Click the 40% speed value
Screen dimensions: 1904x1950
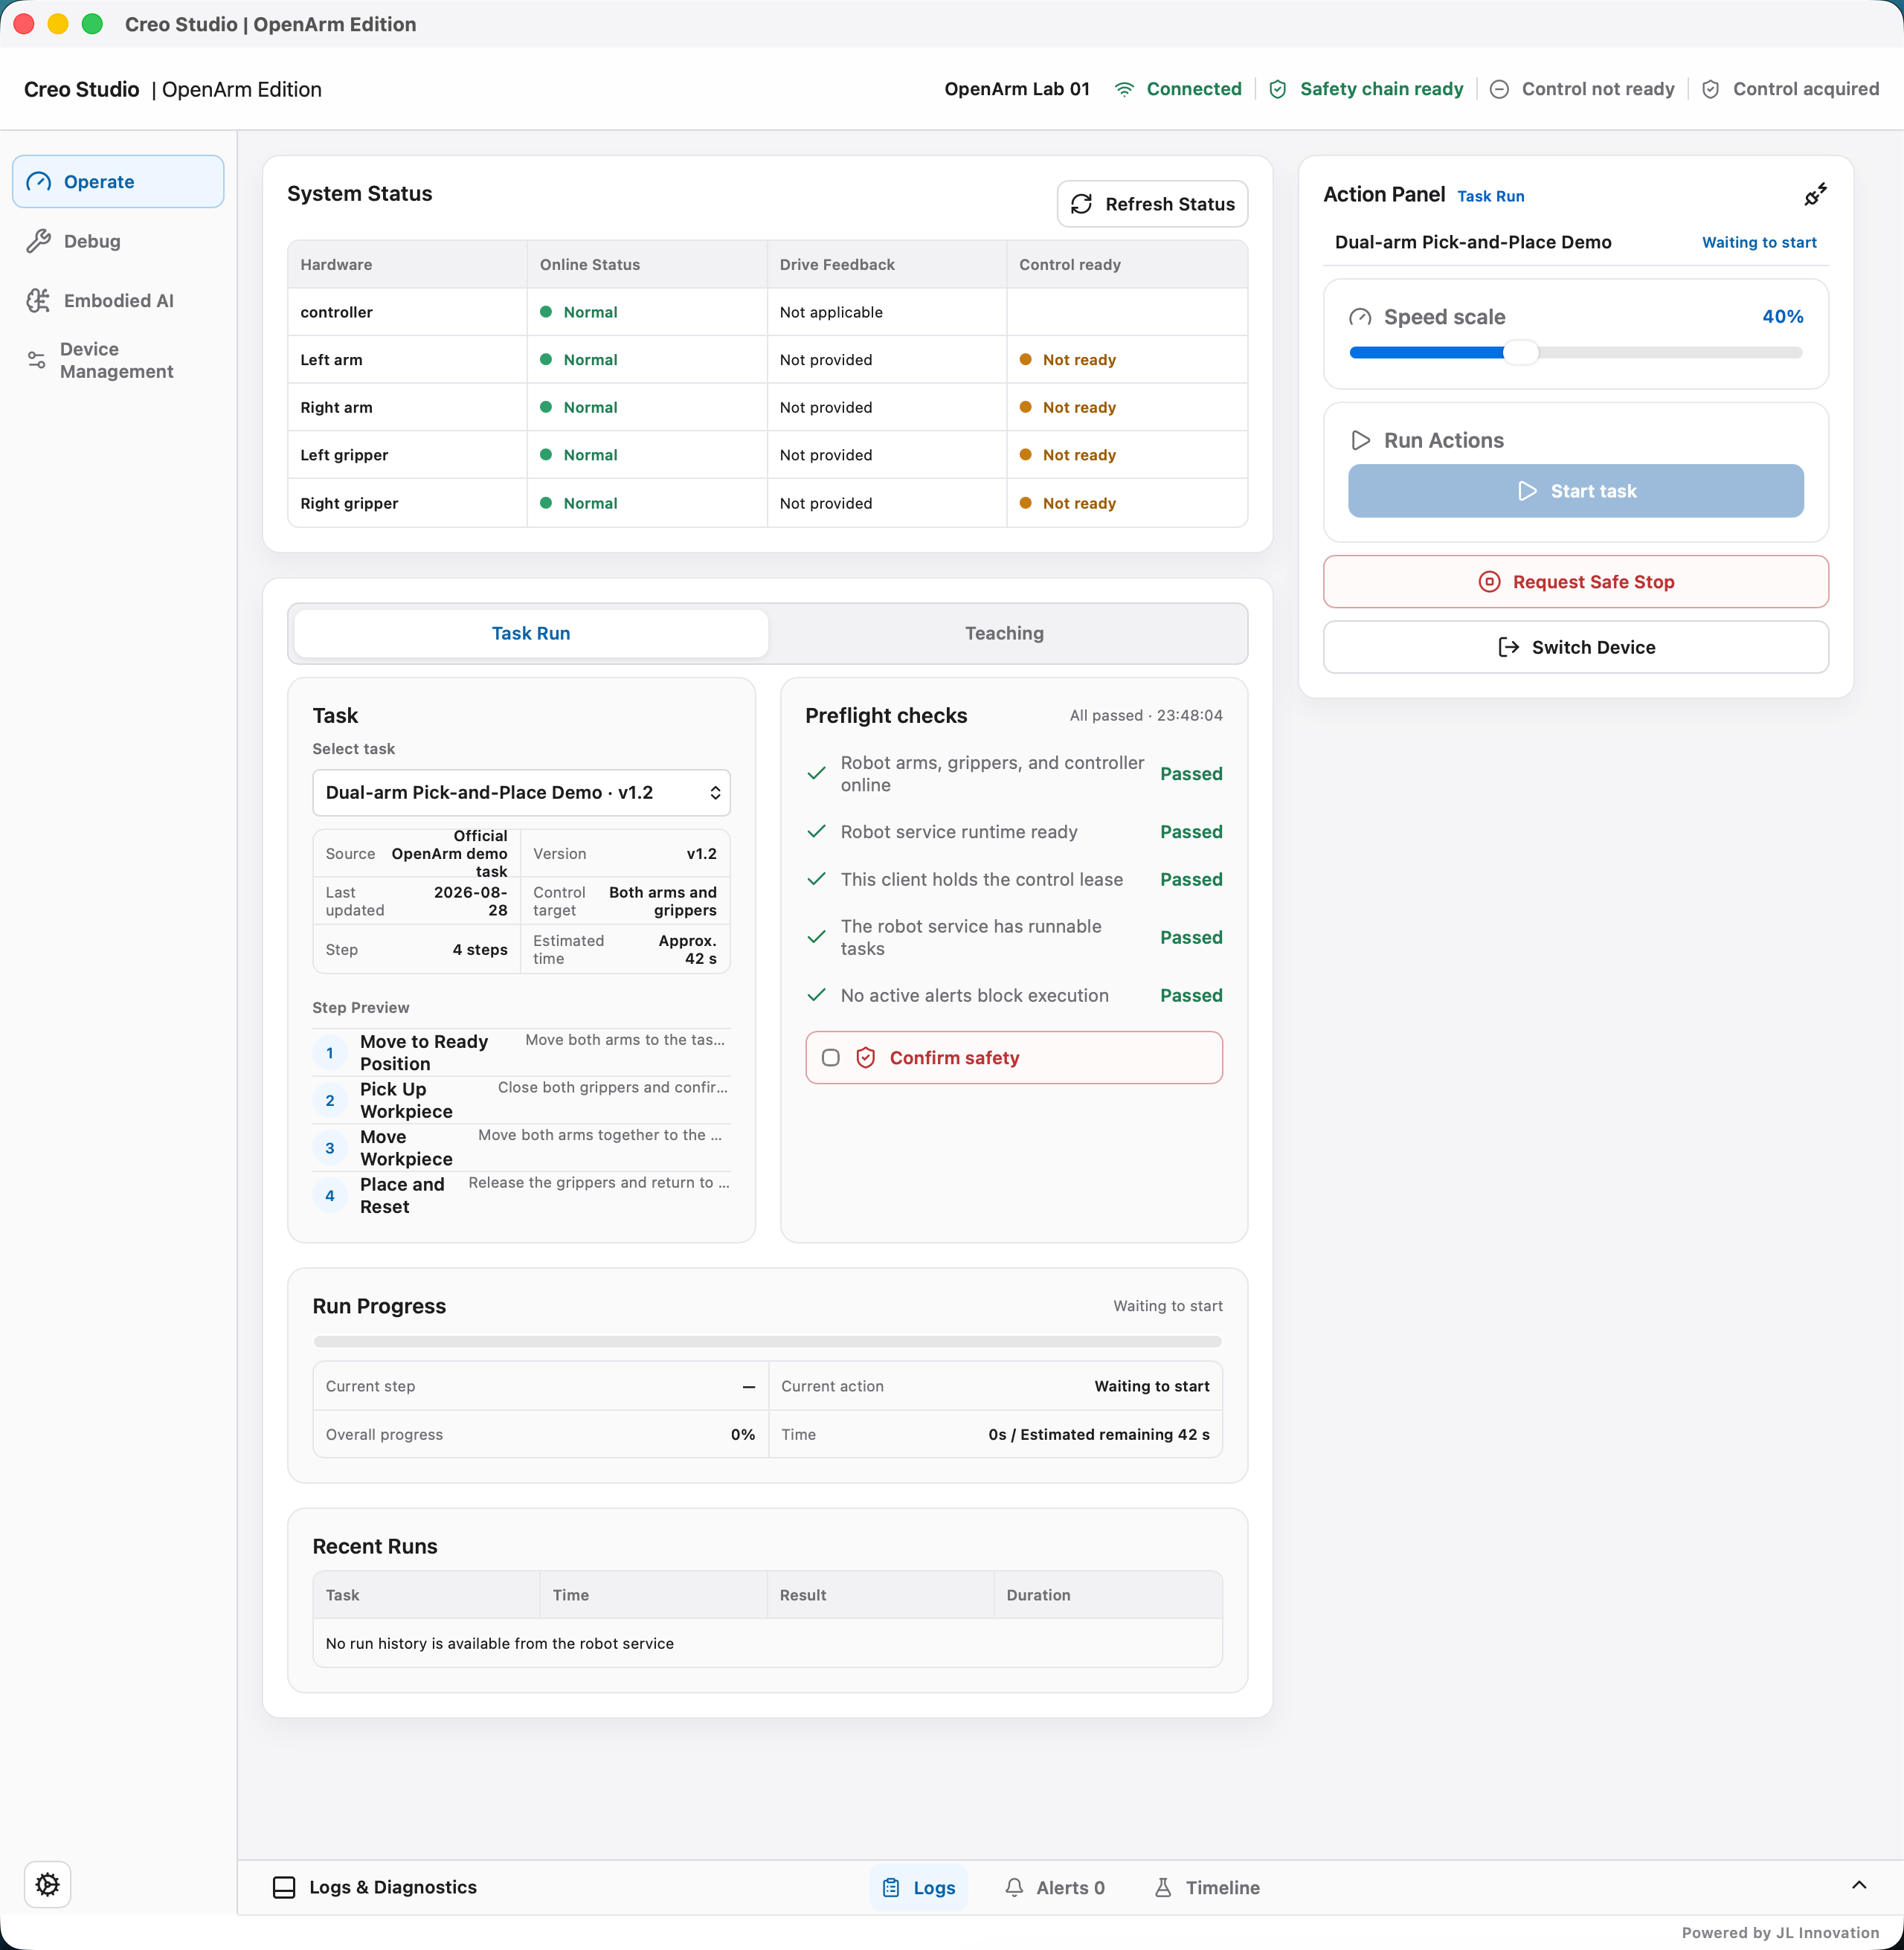(x=1782, y=316)
